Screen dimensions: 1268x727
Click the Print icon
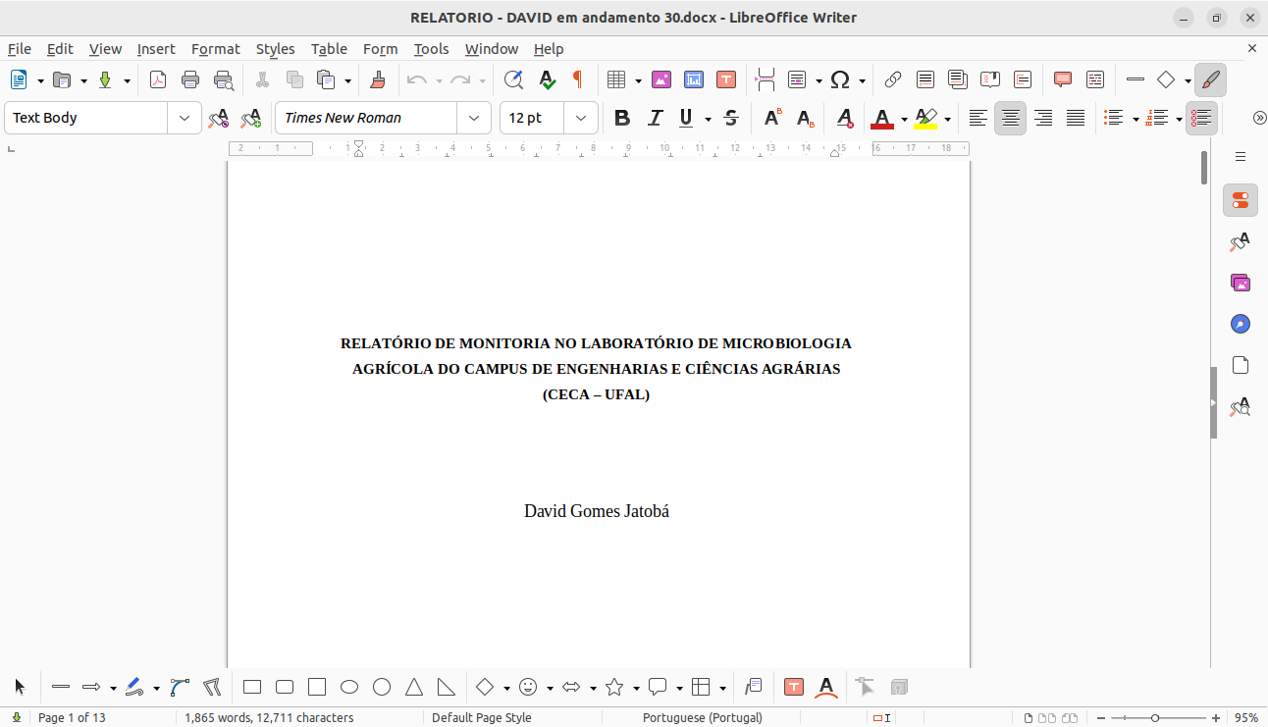(190, 79)
